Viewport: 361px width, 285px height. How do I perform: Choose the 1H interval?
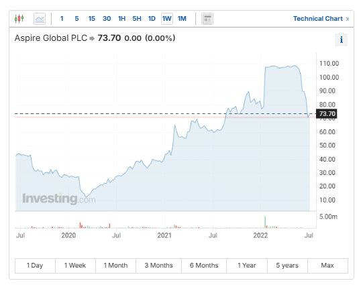point(122,18)
